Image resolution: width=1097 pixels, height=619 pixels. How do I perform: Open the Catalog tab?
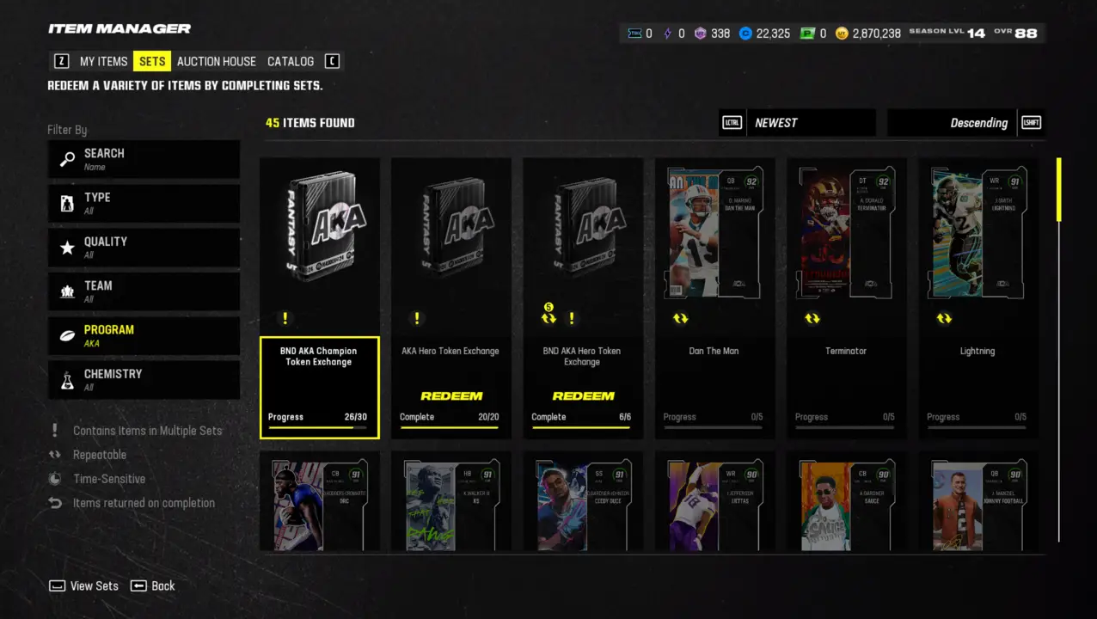click(291, 61)
